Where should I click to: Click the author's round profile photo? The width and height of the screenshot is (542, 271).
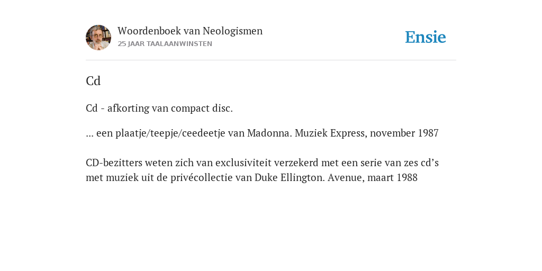click(x=98, y=38)
